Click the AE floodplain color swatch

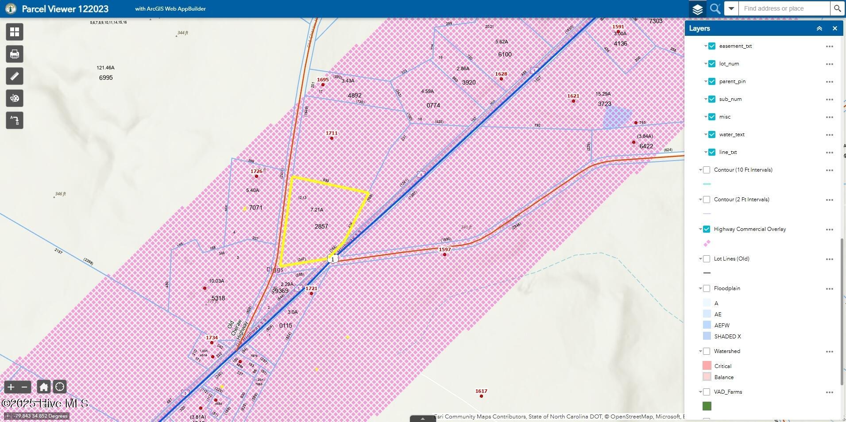pyautogui.click(x=707, y=314)
